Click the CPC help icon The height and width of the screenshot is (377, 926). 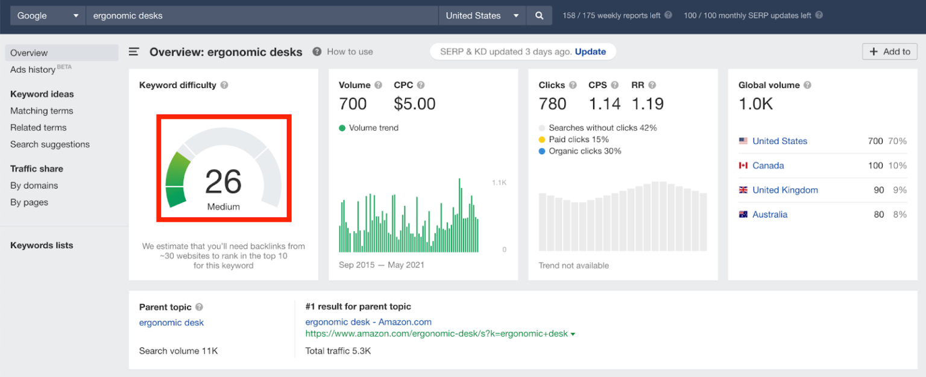pyautogui.click(x=422, y=85)
